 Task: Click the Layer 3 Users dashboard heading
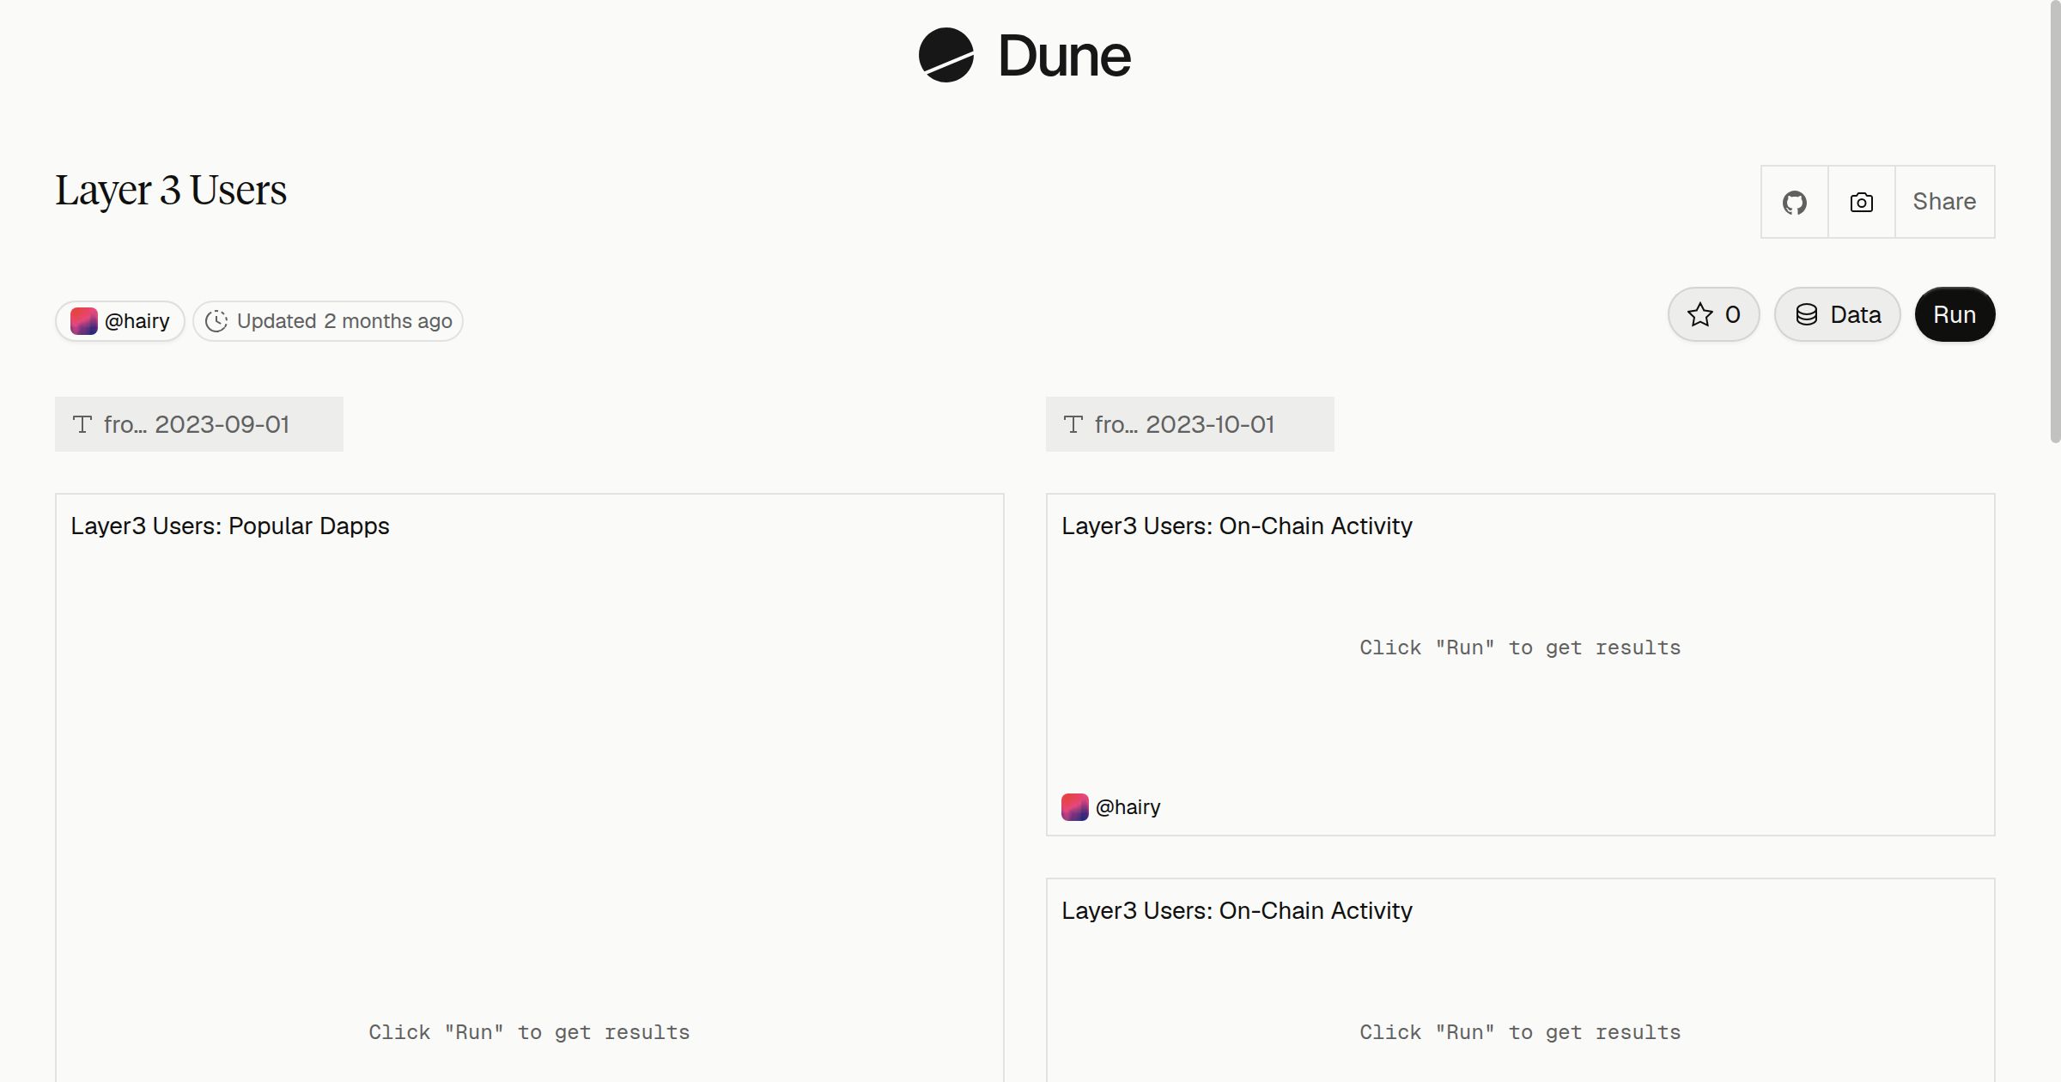171,190
